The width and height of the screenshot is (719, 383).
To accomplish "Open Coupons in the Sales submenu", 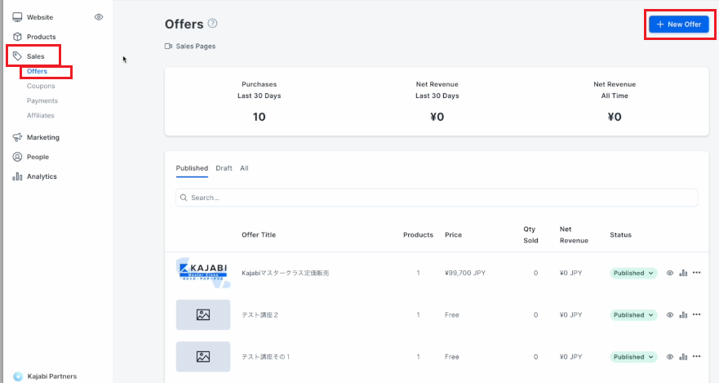I will pos(41,87).
